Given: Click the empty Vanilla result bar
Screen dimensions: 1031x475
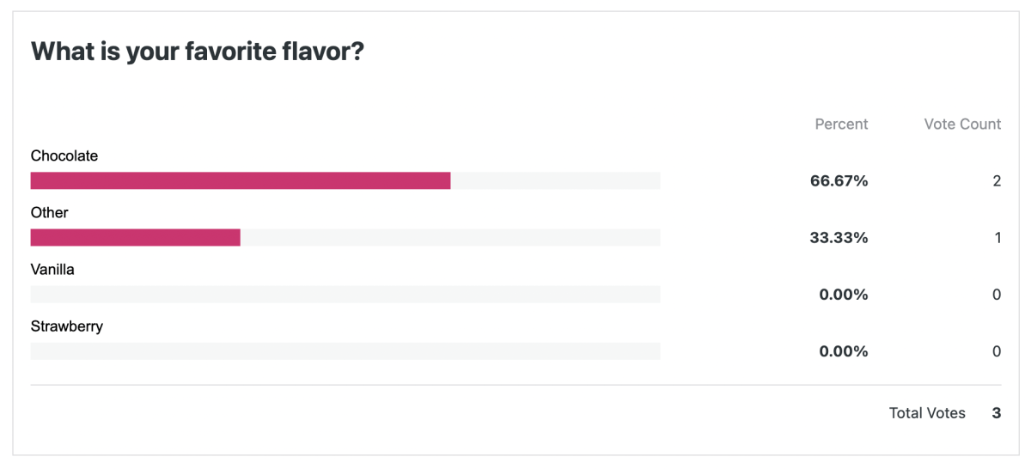Looking at the screenshot, I should tap(345, 295).
